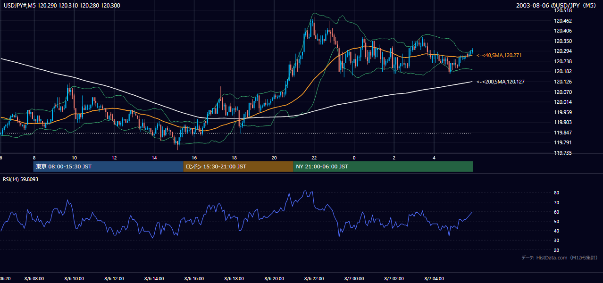Image resolution: width=603 pixels, height=283 pixels.
Task: Click the 8/6 12:00 time axis label
Action: [x=115, y=279]
